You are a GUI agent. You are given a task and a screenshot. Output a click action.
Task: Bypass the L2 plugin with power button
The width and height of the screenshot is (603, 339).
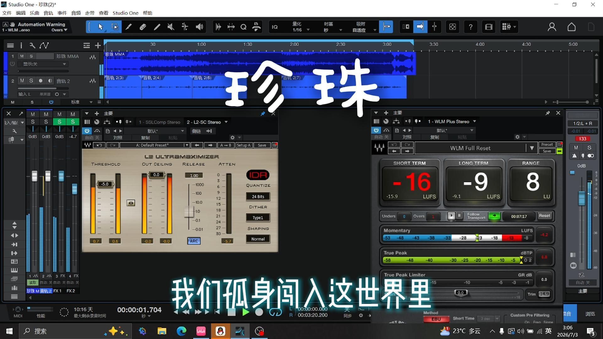87,131
